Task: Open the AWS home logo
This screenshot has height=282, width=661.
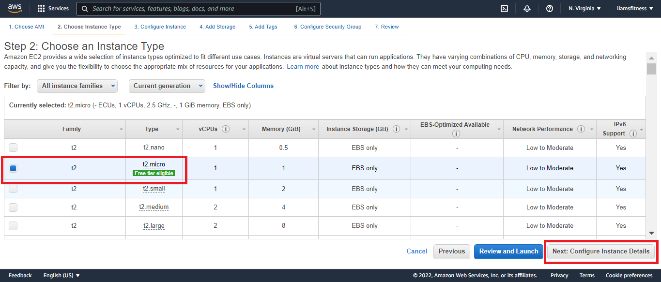Action: (x=15, y=8)
